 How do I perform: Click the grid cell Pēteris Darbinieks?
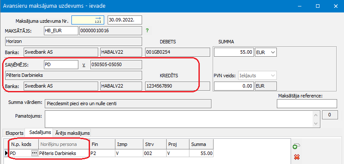(x=64, y=153)
